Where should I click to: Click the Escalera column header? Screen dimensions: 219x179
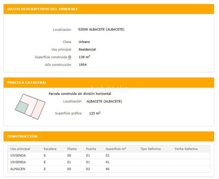(x=50, y=149)
